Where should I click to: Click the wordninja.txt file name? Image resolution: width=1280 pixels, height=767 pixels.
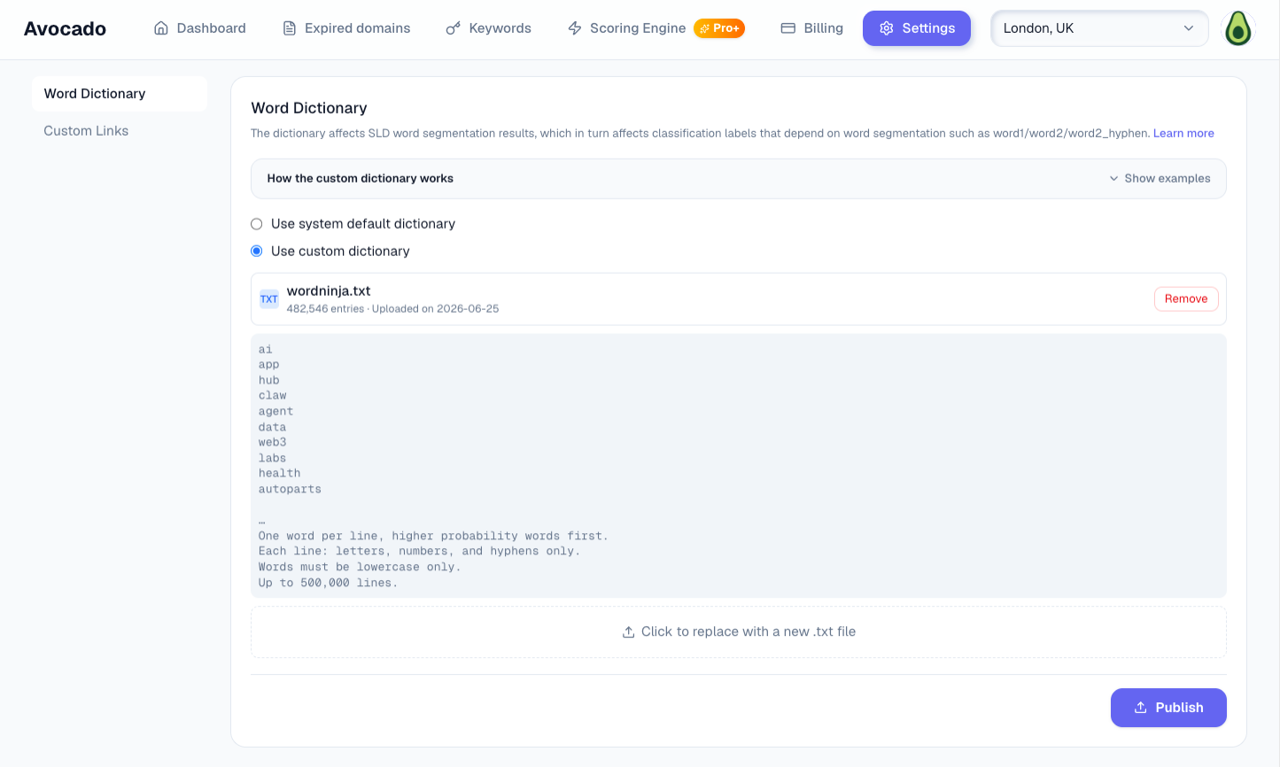coord(329,291)
